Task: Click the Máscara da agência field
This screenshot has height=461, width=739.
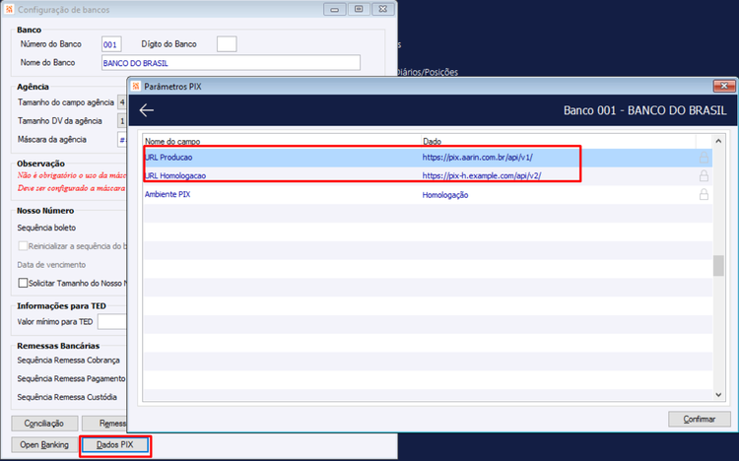Action: click(x=122, y=140)
